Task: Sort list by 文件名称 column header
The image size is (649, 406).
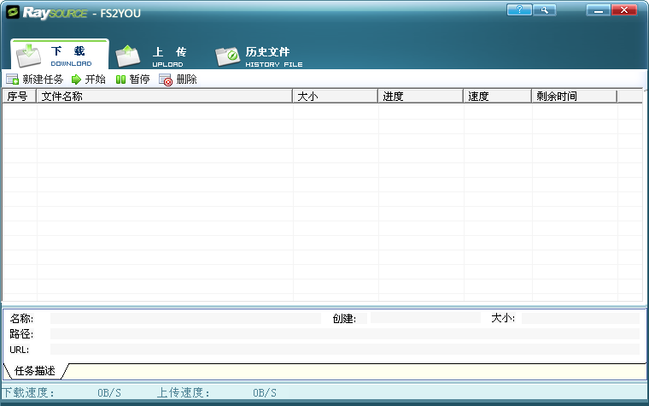Action: click(164, 97)
